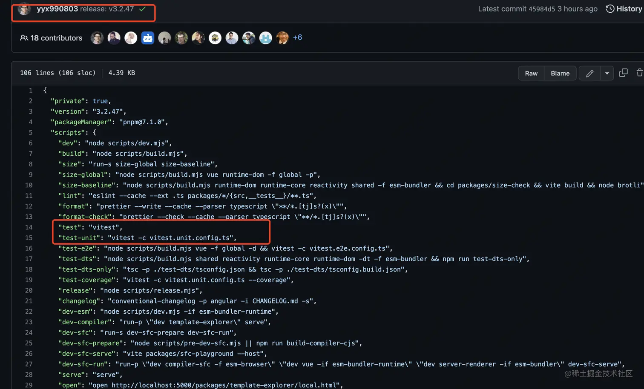
Task: Select line number 29
Action: point(29,385)
